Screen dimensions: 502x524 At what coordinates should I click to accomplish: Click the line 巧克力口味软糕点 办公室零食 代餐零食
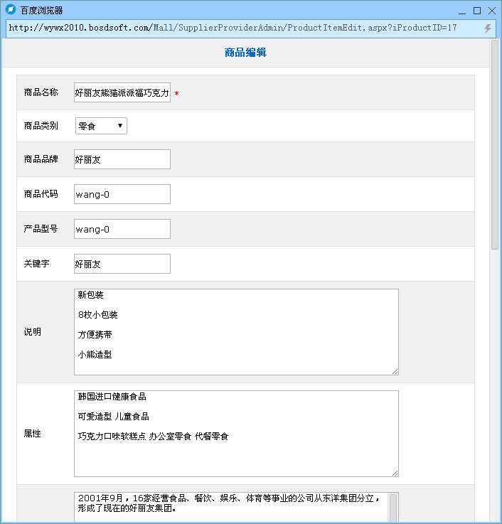tap(153, 437)
